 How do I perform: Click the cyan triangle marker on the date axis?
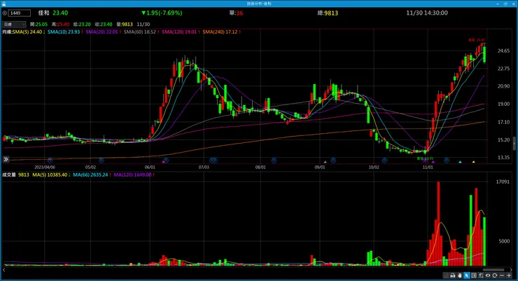click(460, 162)
